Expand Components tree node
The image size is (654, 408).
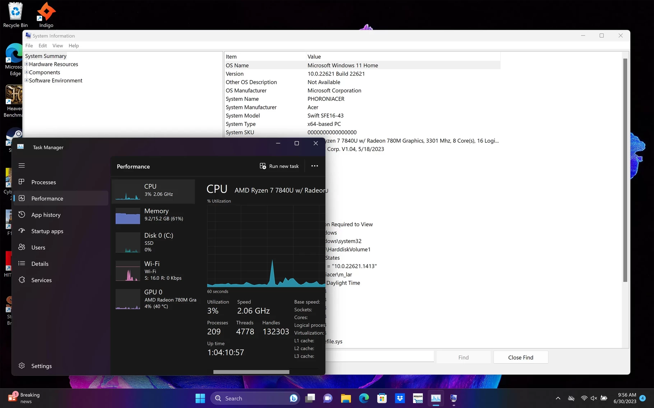click(27, 72)
